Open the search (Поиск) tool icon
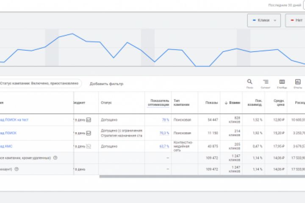The width and height of the screenshot is (305, 203). coord(250,82)
